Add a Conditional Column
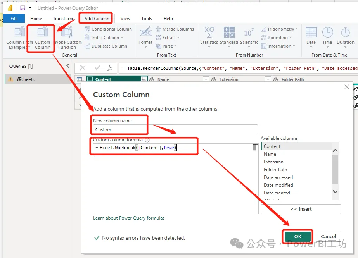Viewport: 358px width, 258px height. pyautogui.click(x=108, y=29)
